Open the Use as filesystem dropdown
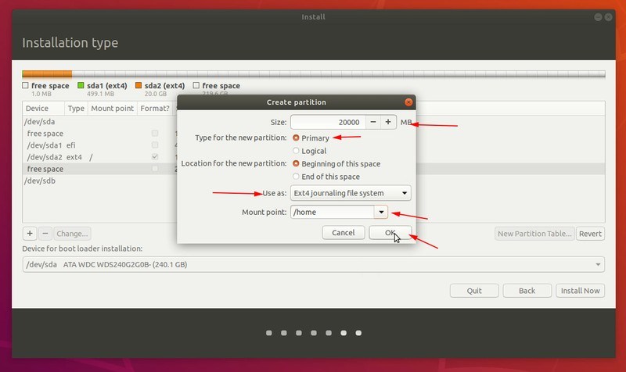This screenshot has width=626, height=372. [x=350, y=193]
